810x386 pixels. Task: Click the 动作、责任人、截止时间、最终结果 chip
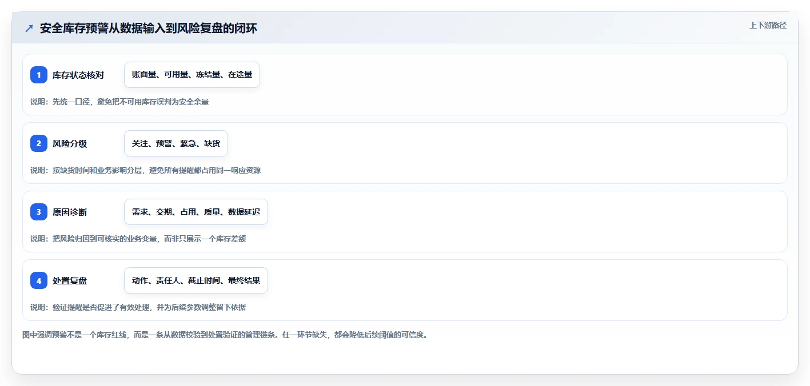[x=196, y=280]
